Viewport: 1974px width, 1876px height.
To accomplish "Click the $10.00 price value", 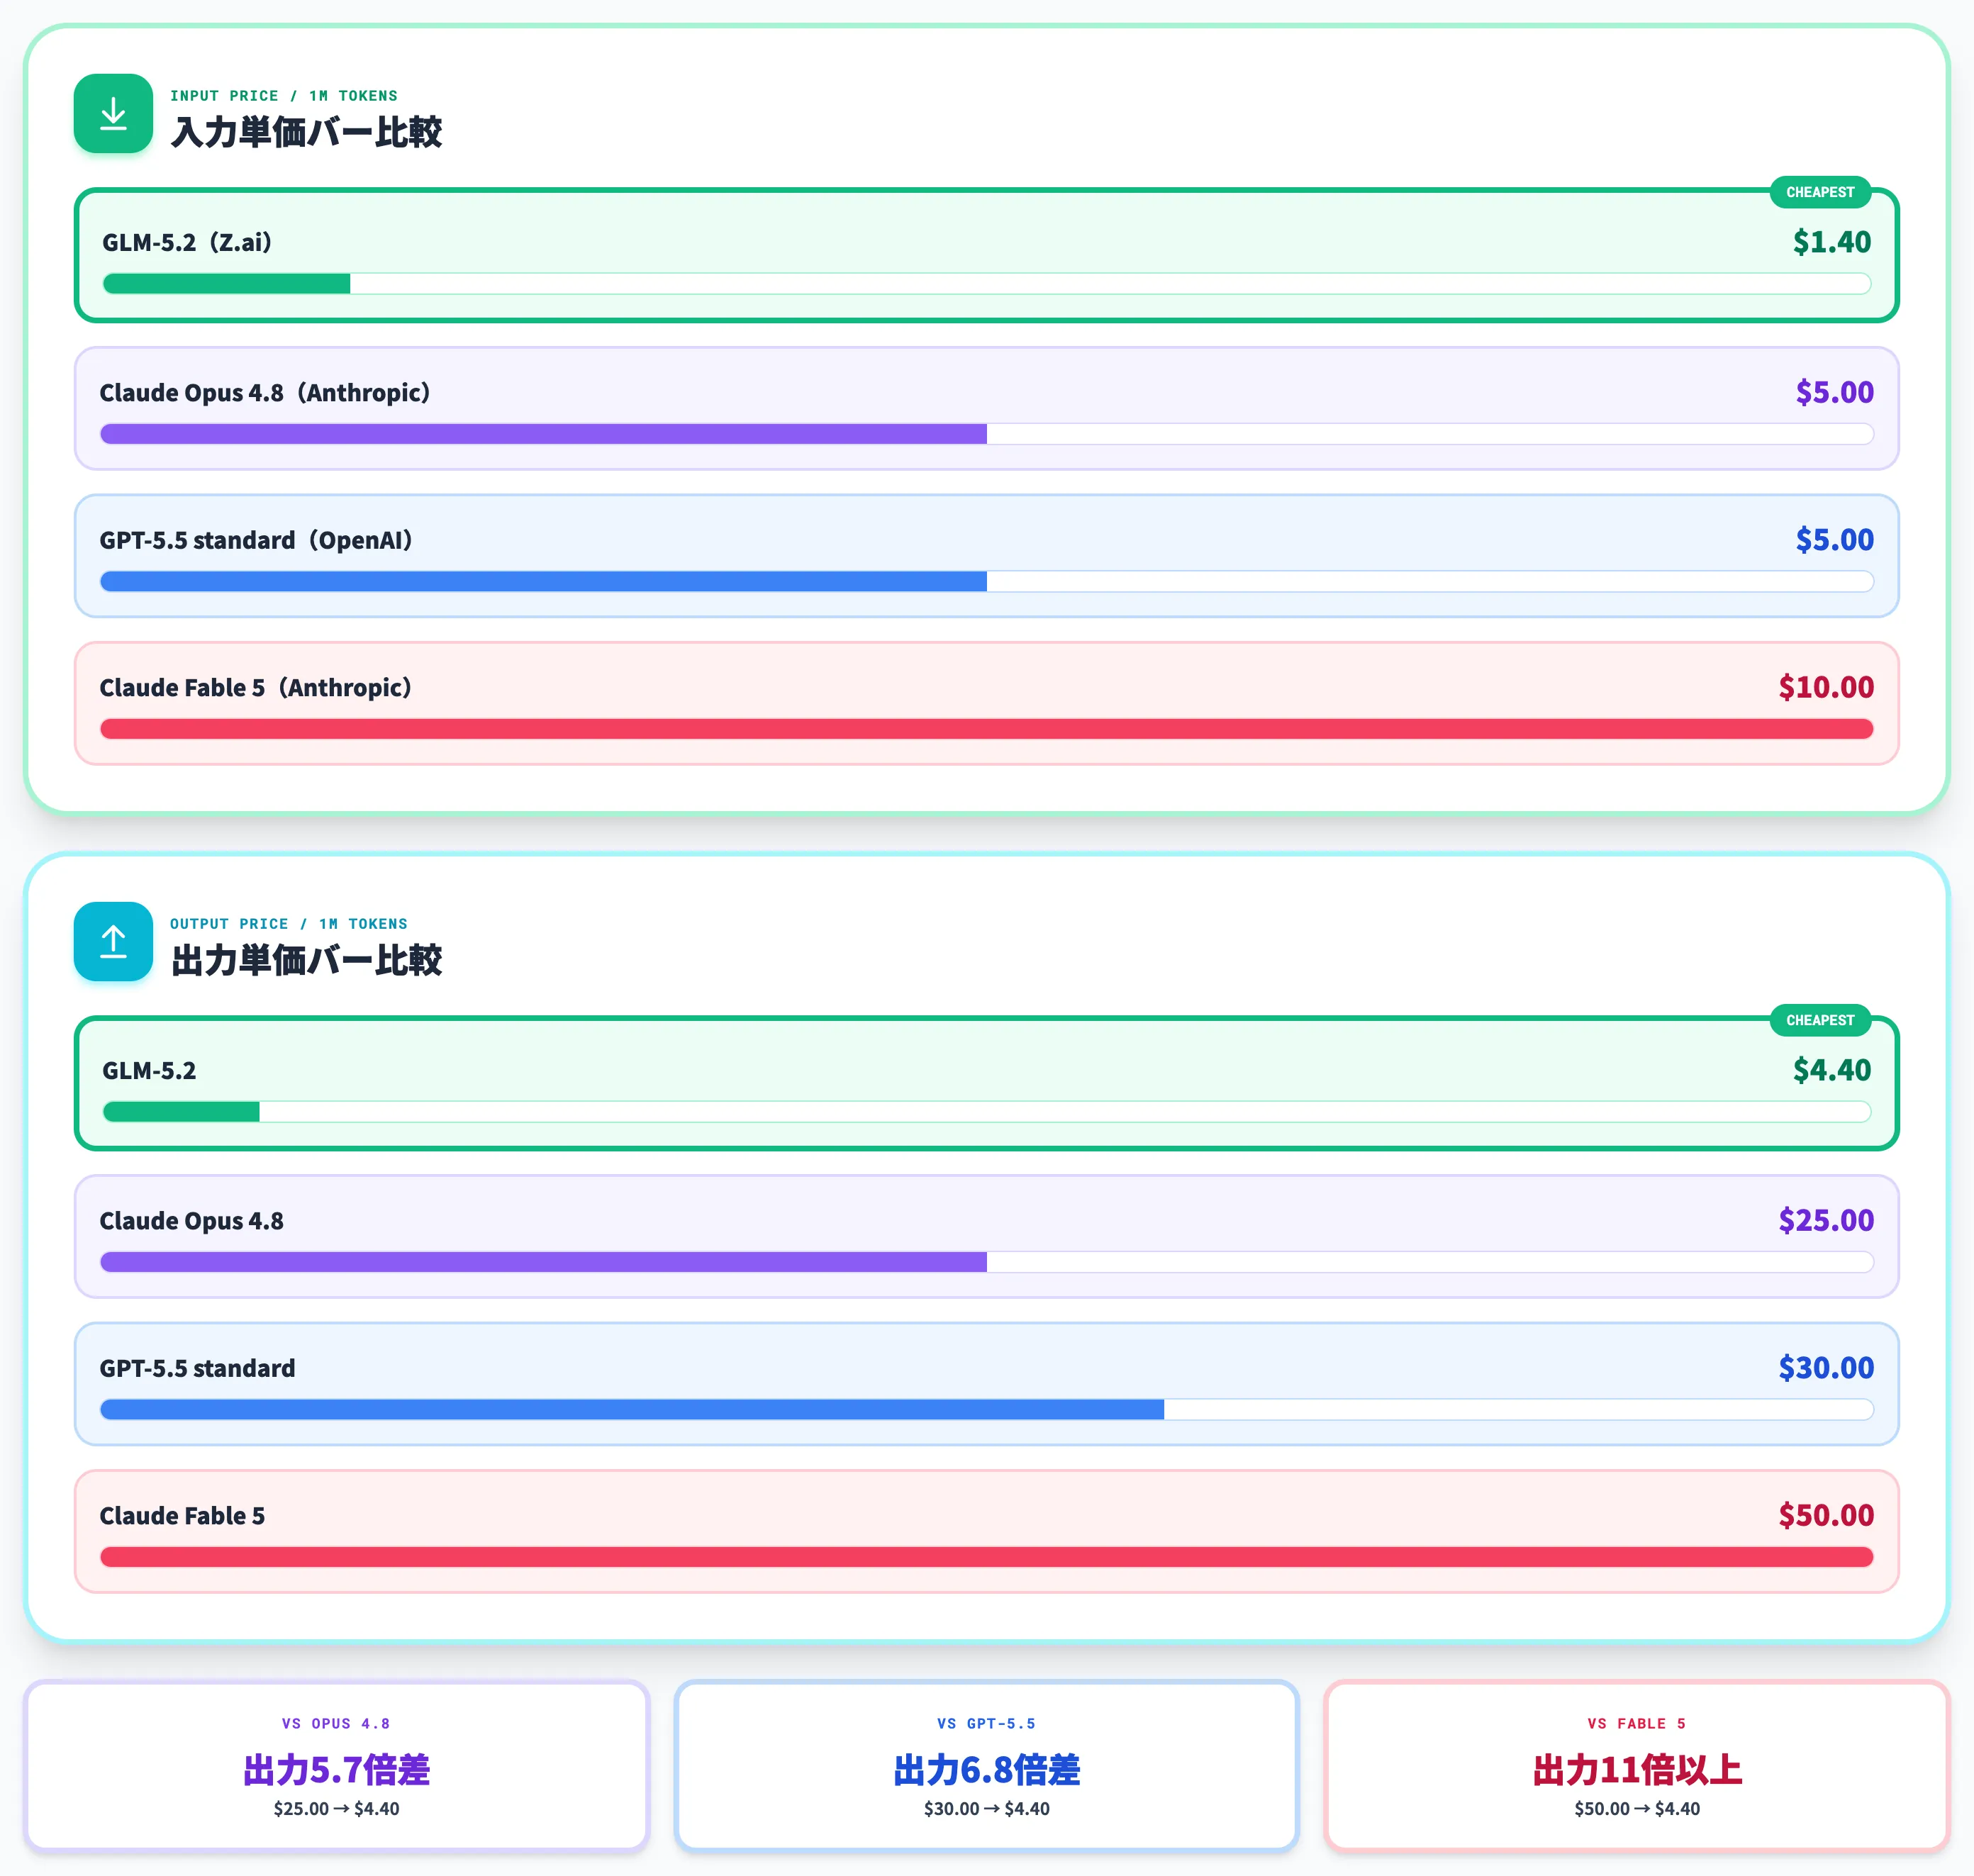I will [x=1826, y=687].
